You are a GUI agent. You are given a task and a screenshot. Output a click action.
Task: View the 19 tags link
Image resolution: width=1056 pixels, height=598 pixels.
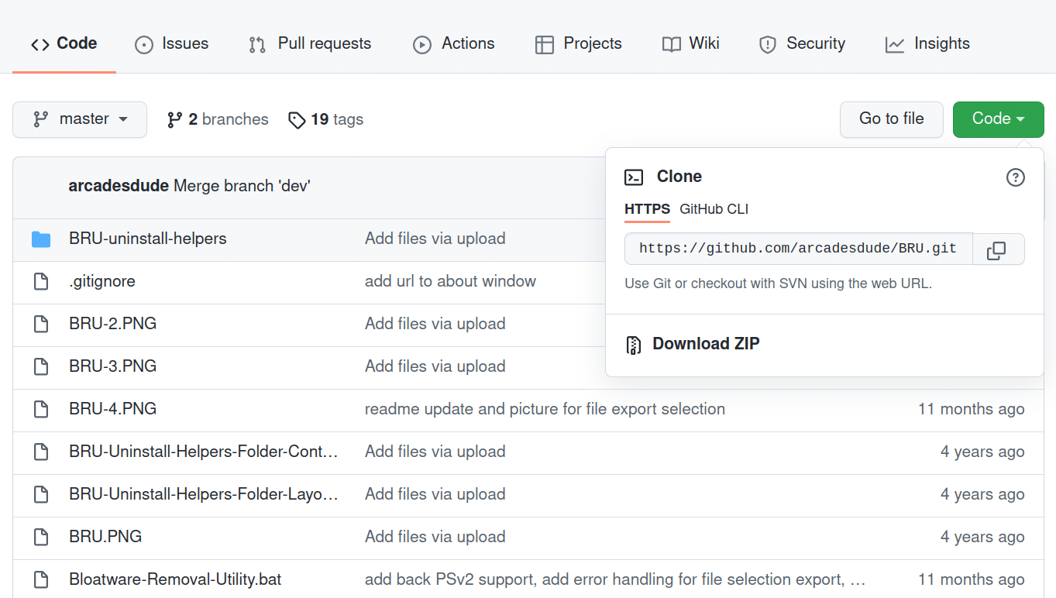(325, 119)
